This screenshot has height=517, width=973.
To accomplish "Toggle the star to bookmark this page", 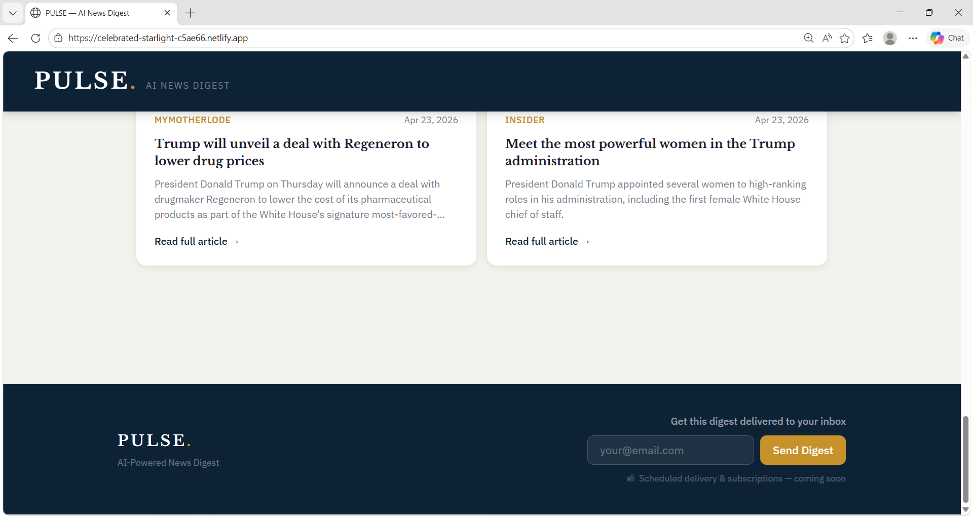I will pyautogui.click(x=845, y=38).
